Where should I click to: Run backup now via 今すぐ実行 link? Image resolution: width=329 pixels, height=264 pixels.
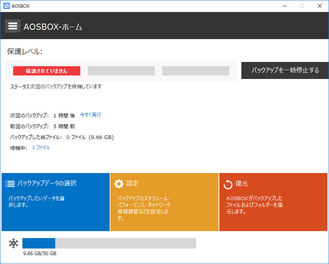pos(90,115)
